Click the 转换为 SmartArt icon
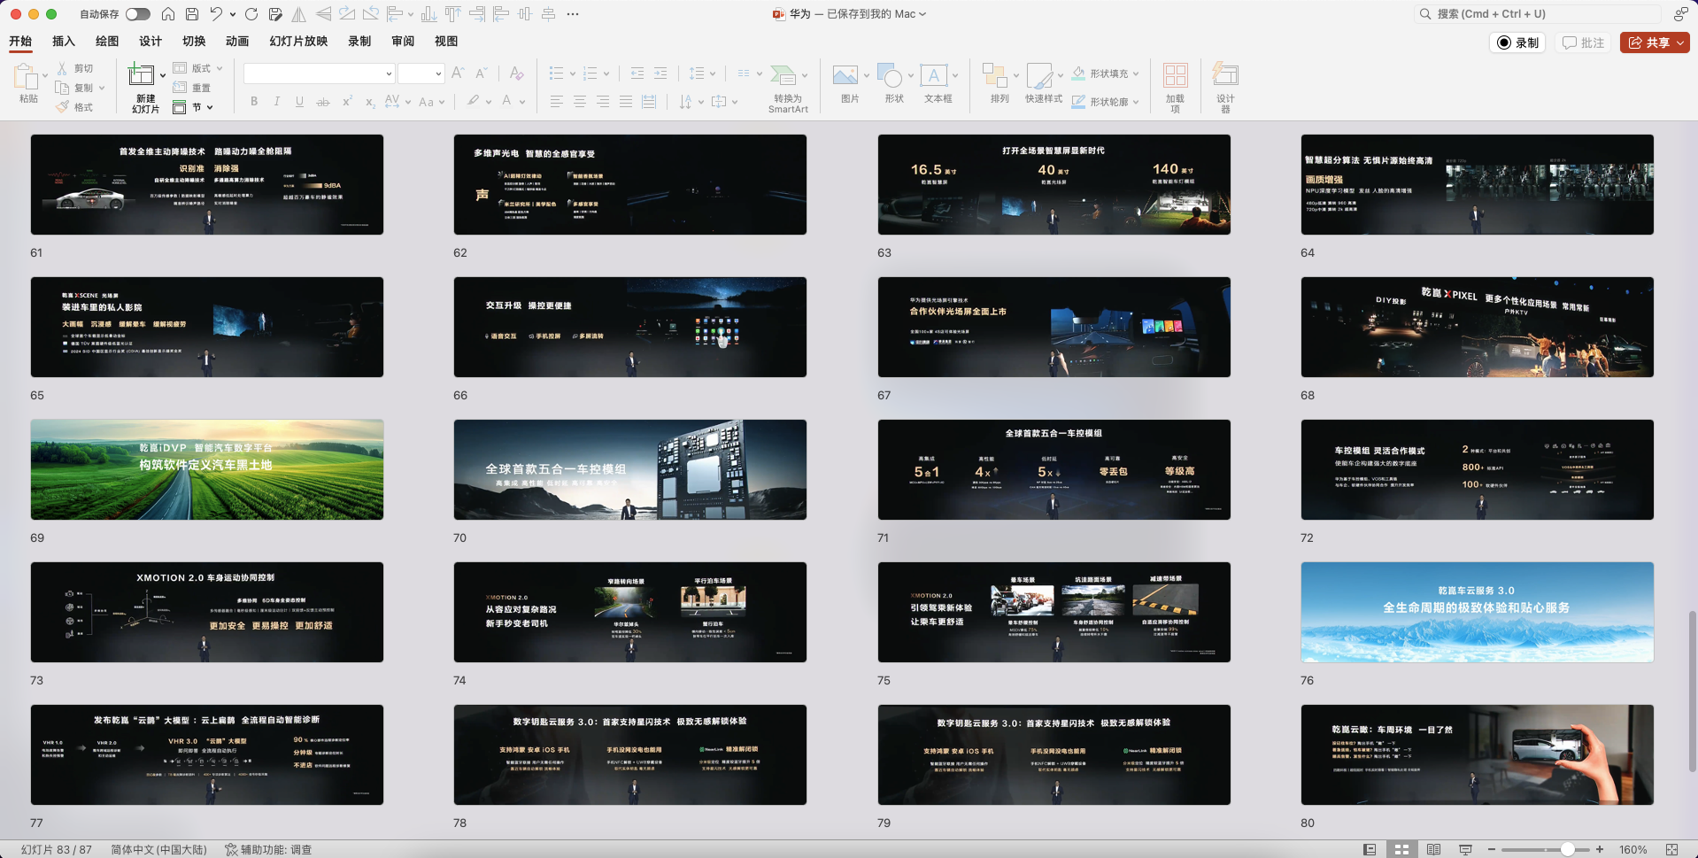Image resolution: width=1698 pixels, height=858 pixels. click(x=783, y=75)
